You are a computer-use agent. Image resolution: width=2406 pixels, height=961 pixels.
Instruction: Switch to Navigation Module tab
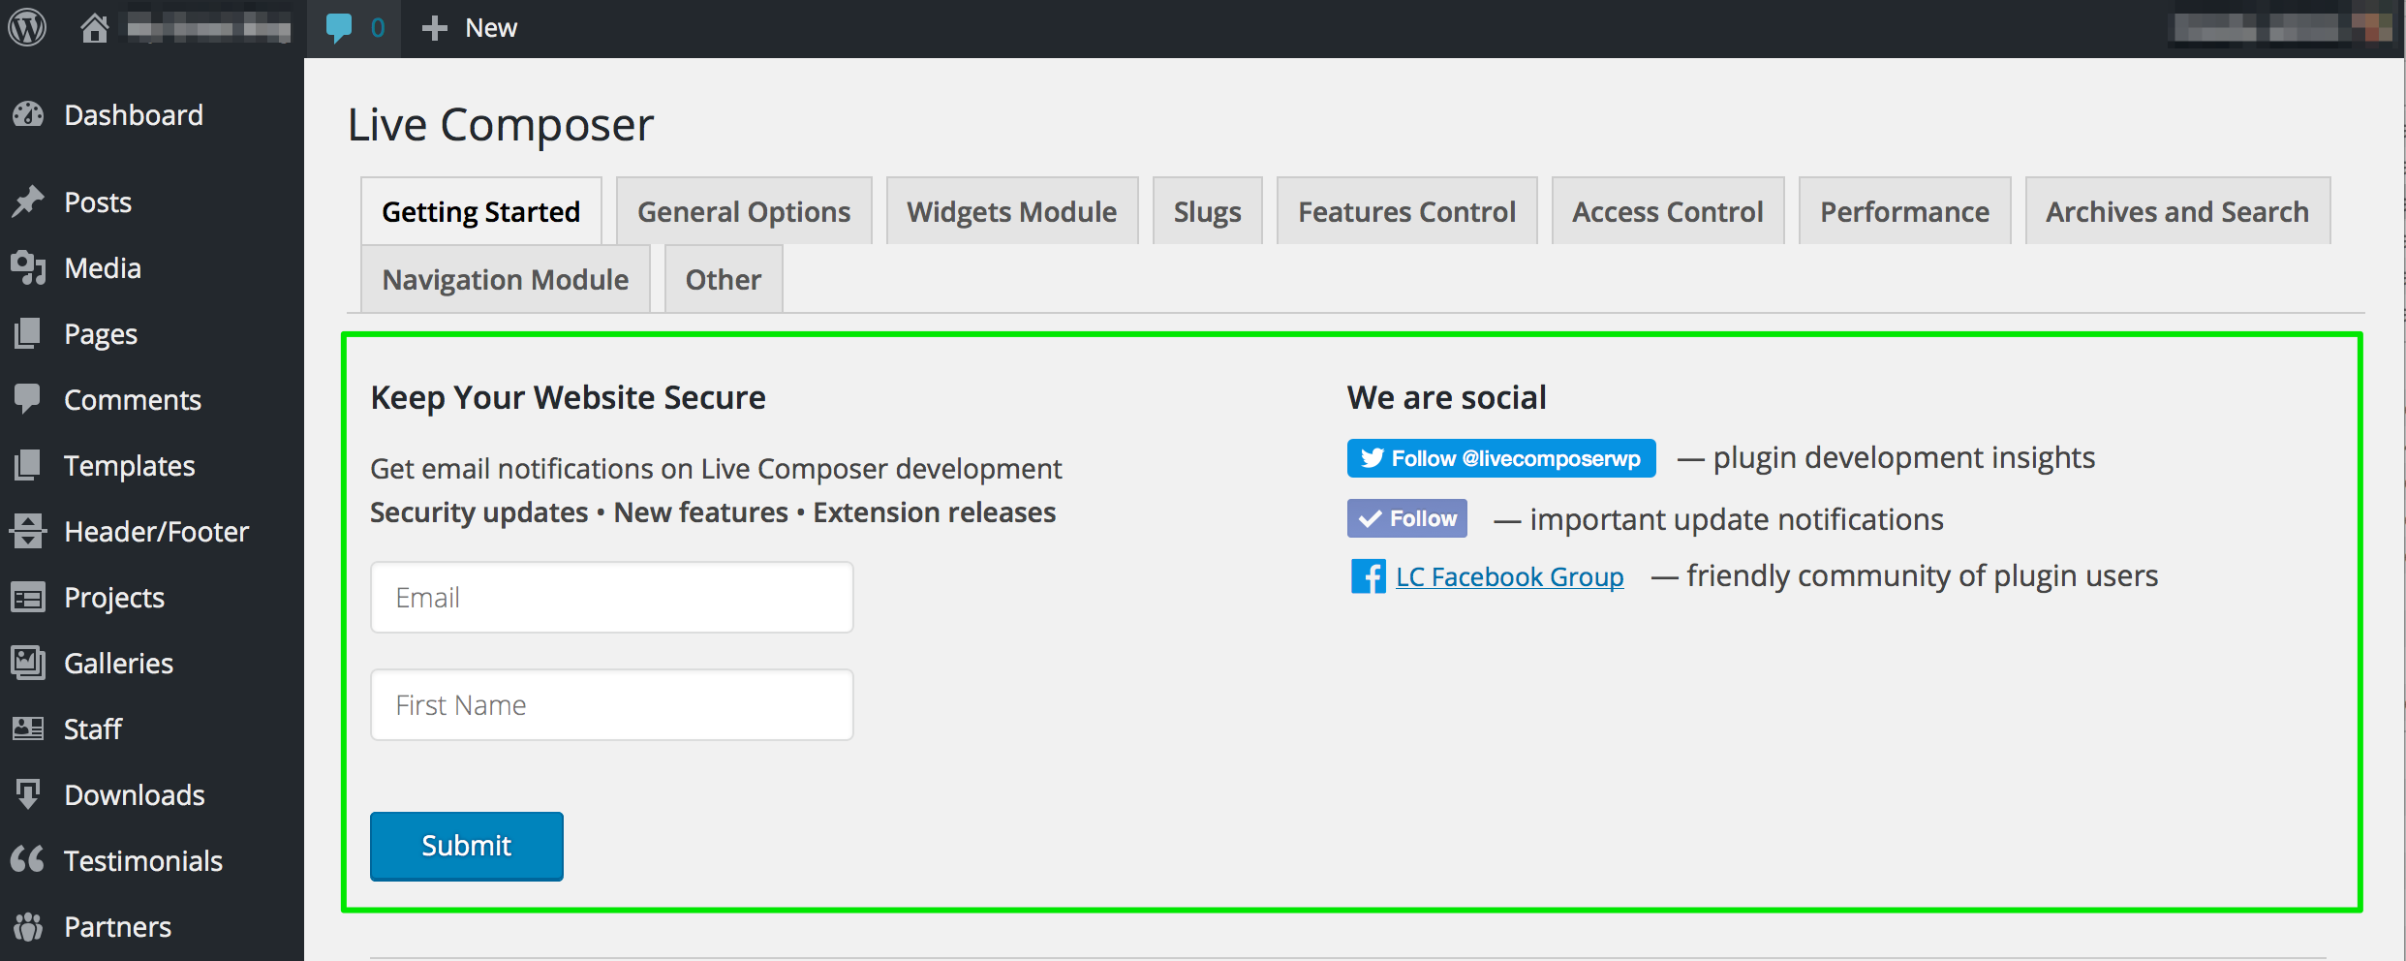tap(506, 279)
